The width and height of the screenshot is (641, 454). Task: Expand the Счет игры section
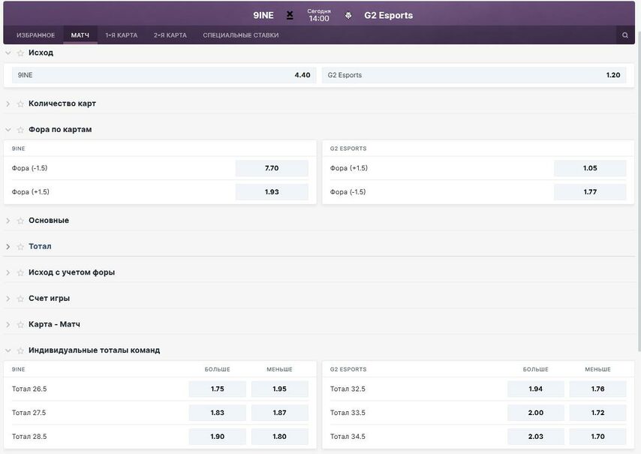tap(8, 299)
